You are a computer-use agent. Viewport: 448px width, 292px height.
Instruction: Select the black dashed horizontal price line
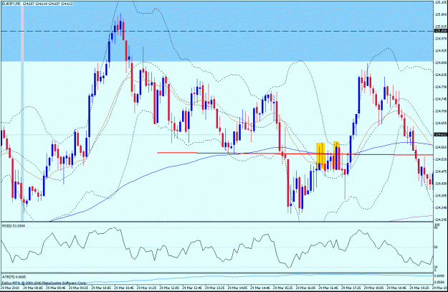coord(217,31)
